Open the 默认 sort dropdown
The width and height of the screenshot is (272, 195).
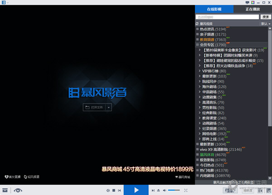(x=266, y=24)
